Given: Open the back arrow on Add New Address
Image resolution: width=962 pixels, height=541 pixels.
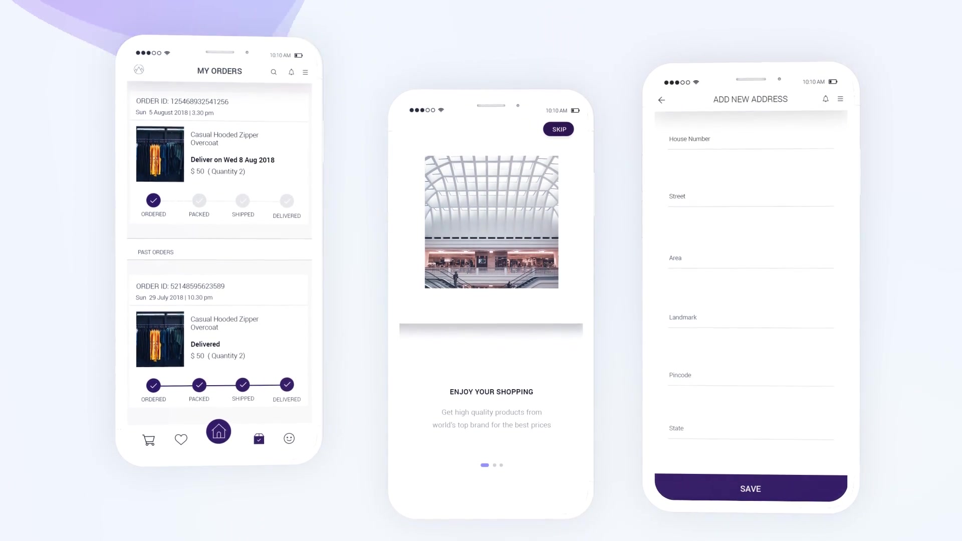Looking at the screenshot, I should [x=662, y=100].
